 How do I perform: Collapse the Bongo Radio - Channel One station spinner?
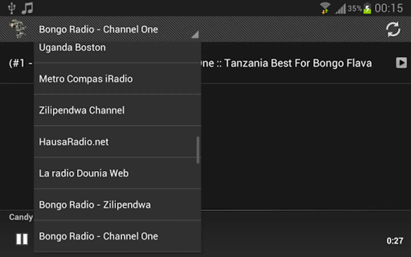coord(117,29)
